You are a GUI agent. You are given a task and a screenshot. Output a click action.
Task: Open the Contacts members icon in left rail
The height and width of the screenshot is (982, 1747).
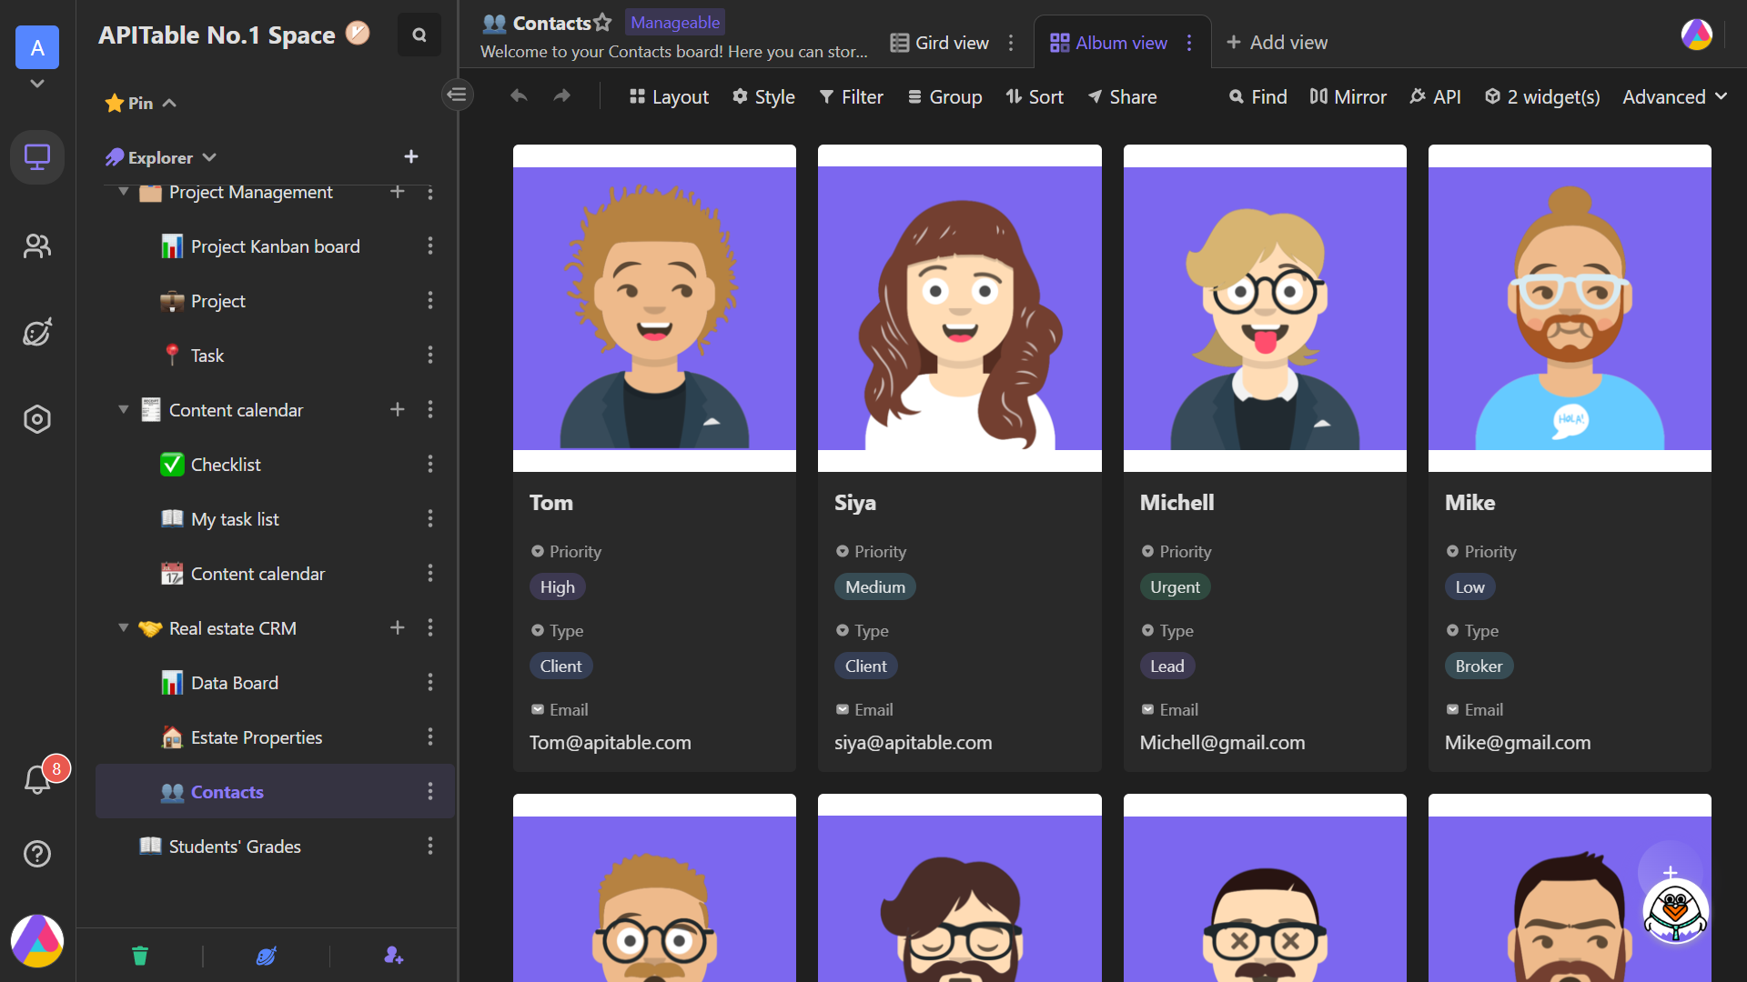37,246
